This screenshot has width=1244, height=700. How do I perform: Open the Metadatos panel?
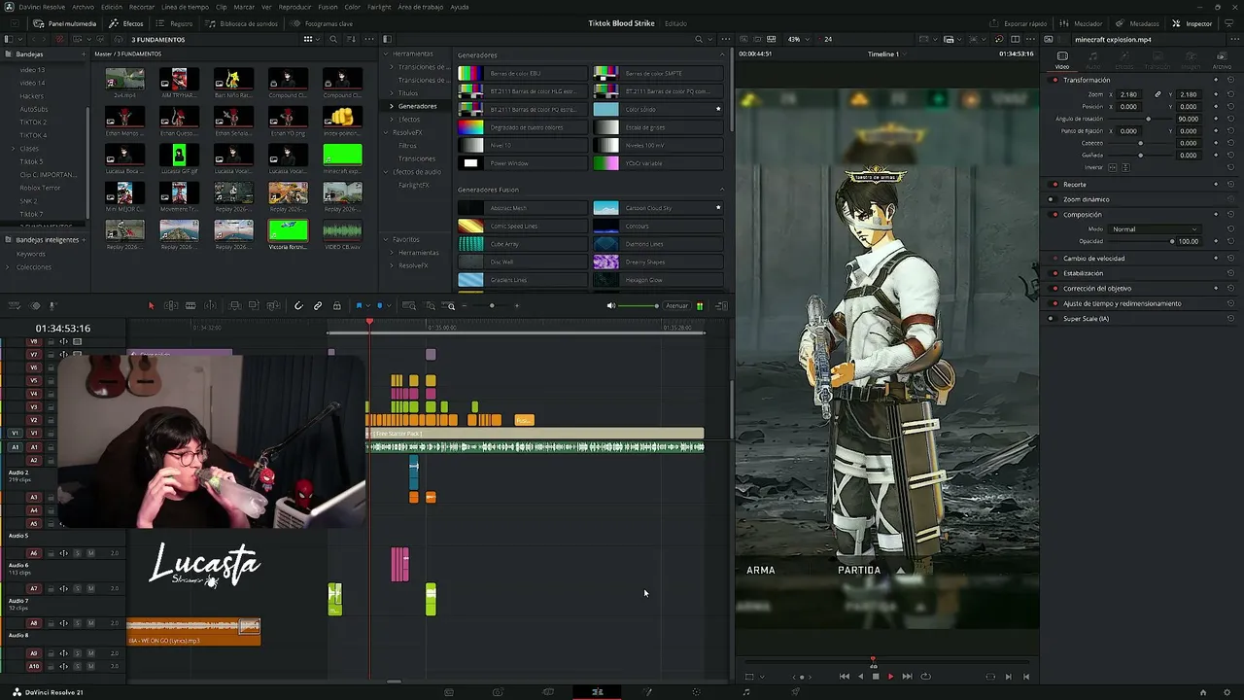click(1137, 23)
